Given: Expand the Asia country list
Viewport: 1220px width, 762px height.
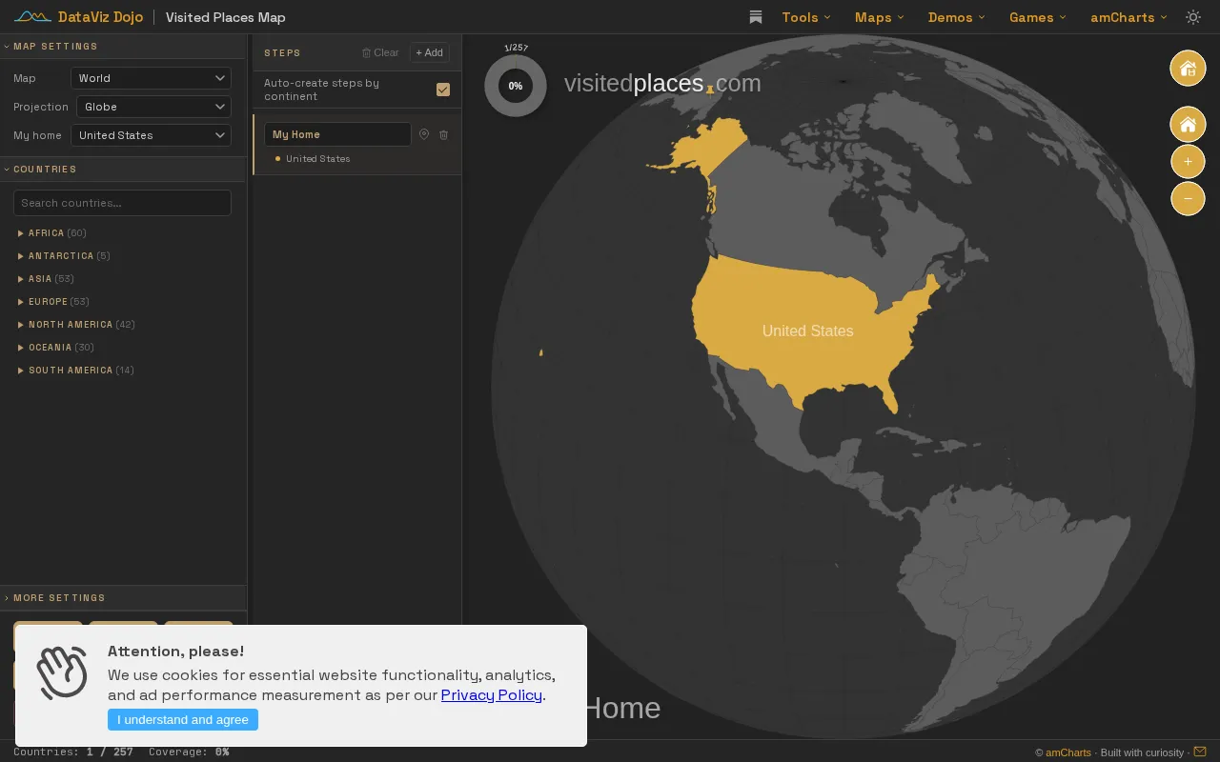Looking at the screenshot, I should click(46, 278).
